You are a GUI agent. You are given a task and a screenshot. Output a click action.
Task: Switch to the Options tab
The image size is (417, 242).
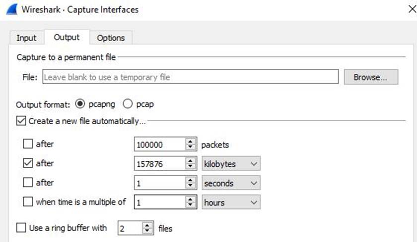click(x=111, y=38)
